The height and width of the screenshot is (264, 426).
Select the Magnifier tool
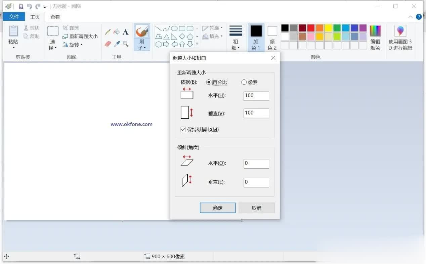[x=125, y=44]
